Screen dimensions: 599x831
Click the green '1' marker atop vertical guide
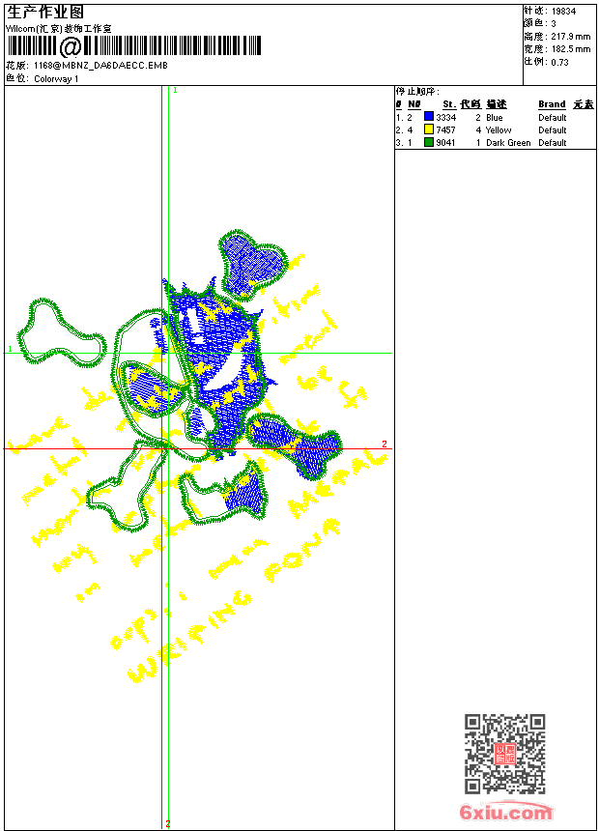176,91
